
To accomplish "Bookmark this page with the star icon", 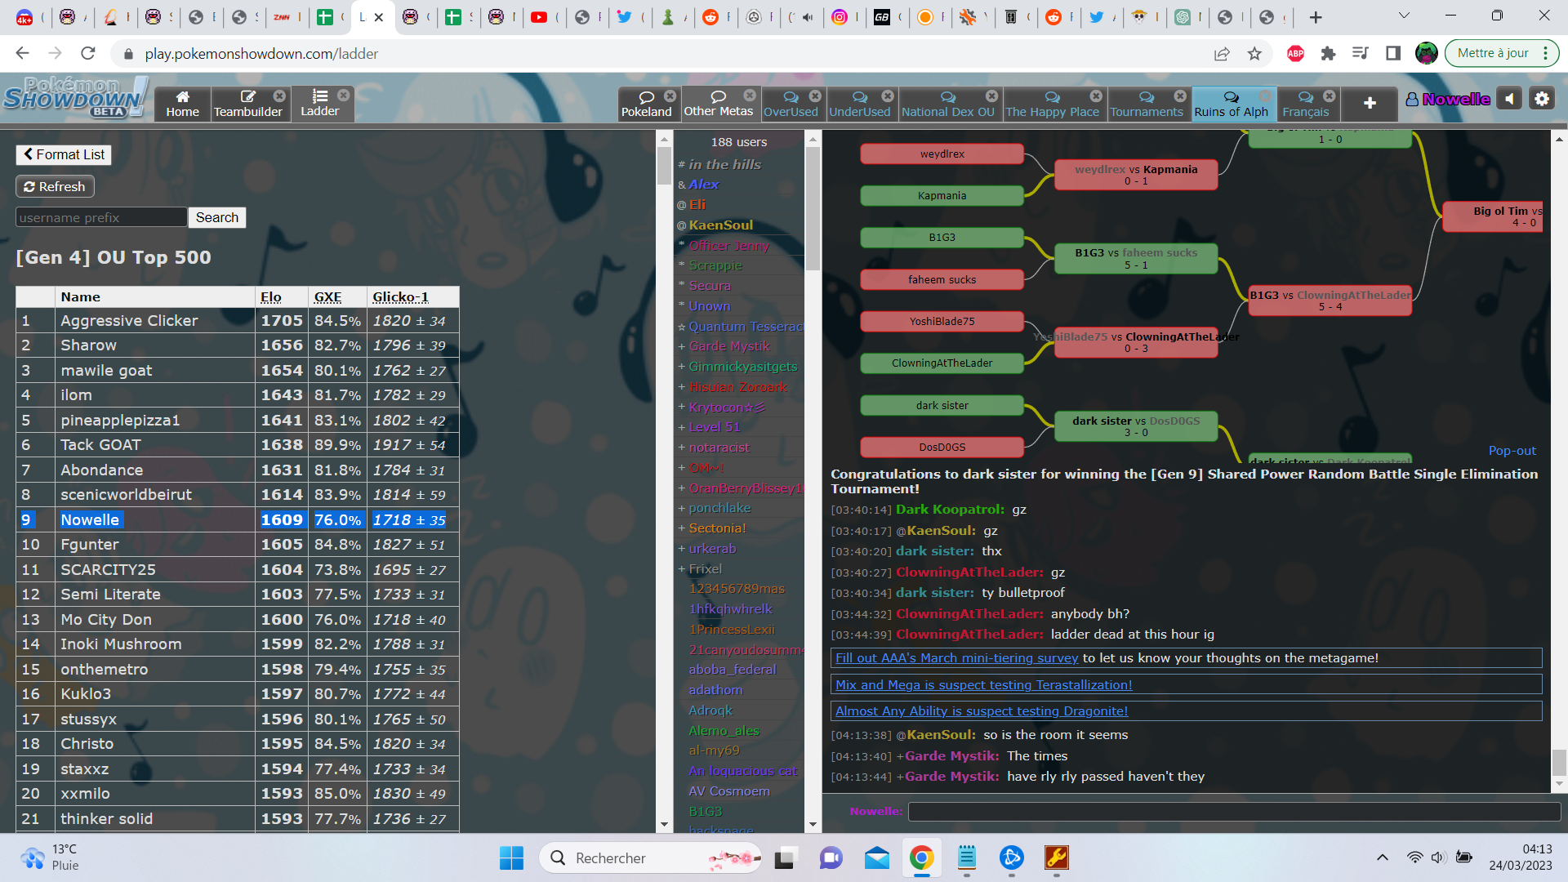I will (x=1254, y=54).
